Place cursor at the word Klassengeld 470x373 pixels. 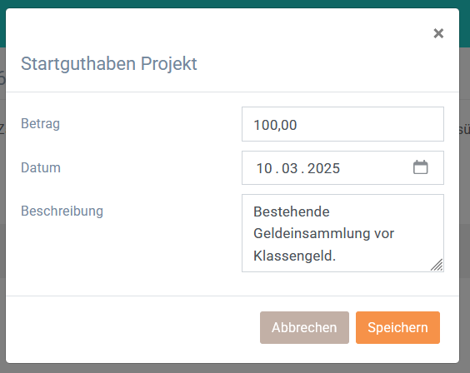(294, 256)
